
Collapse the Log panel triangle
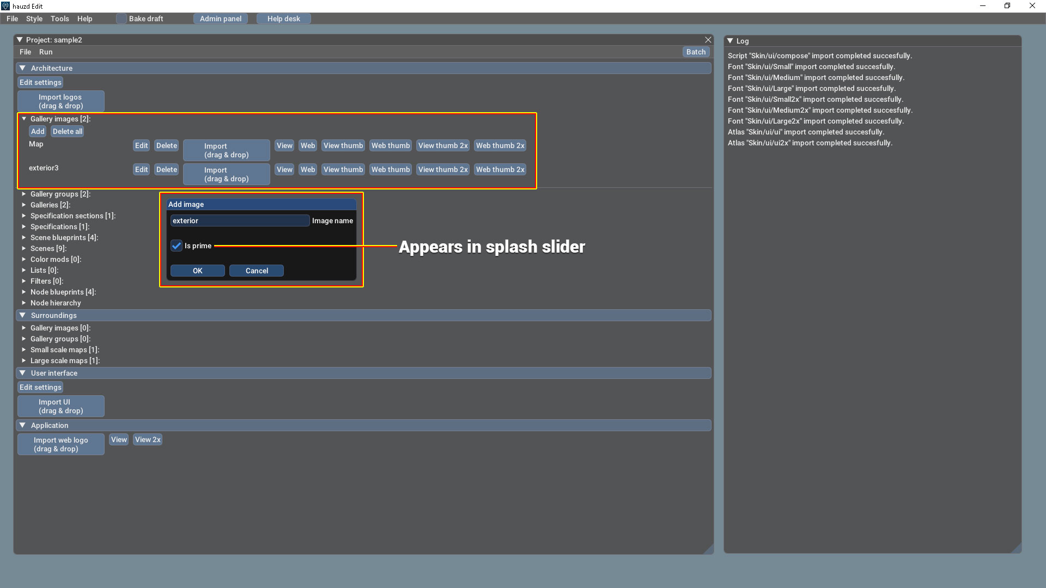tap(730, 41)
